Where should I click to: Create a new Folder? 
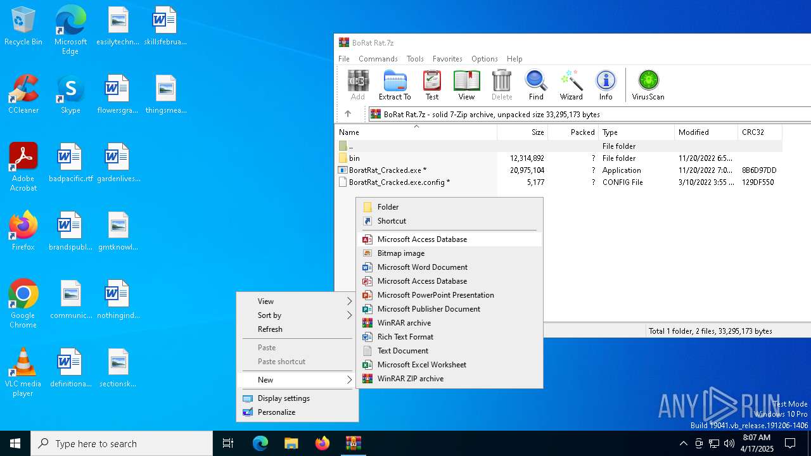tap(449, 206)
